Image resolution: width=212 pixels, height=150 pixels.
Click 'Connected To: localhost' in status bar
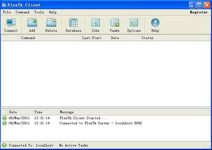(x=31, y=145)
